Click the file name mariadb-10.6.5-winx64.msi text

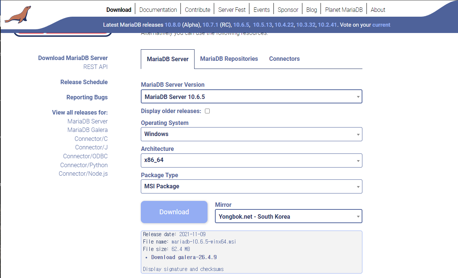point(203,242)
